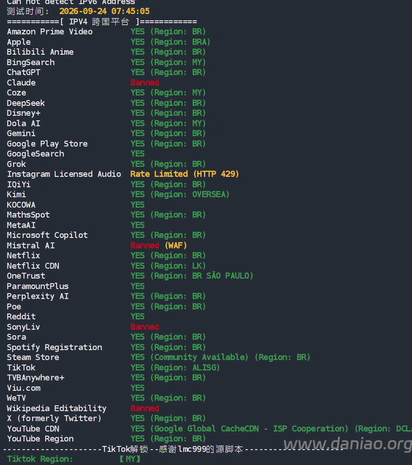Click the Netflix CDN Region LK result
This screenshot has width=412, height=465.
(x=168, y=266)
